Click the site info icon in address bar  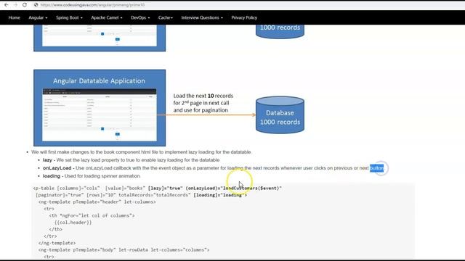36,5
